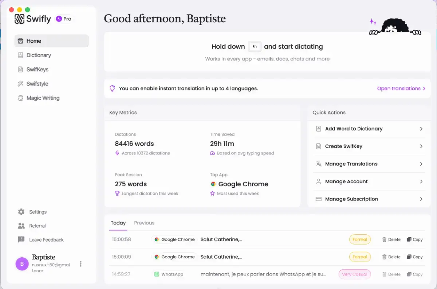Click the Swifly logo icon
Viewport: 437px width, 289px height.
[x=19, y=19]
